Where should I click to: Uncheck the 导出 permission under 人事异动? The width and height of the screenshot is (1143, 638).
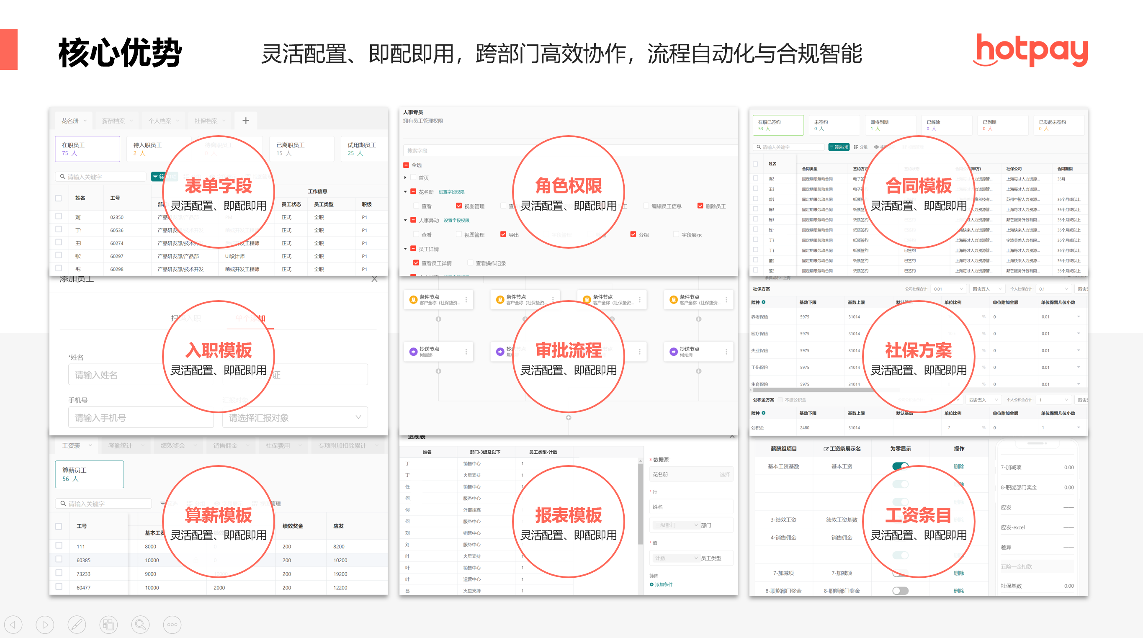[x=503, y=234]
